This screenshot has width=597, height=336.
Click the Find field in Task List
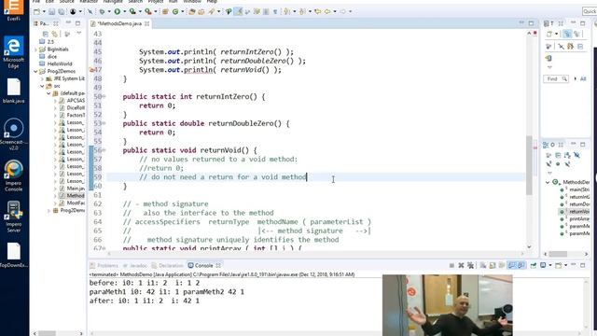click(556, 78)
